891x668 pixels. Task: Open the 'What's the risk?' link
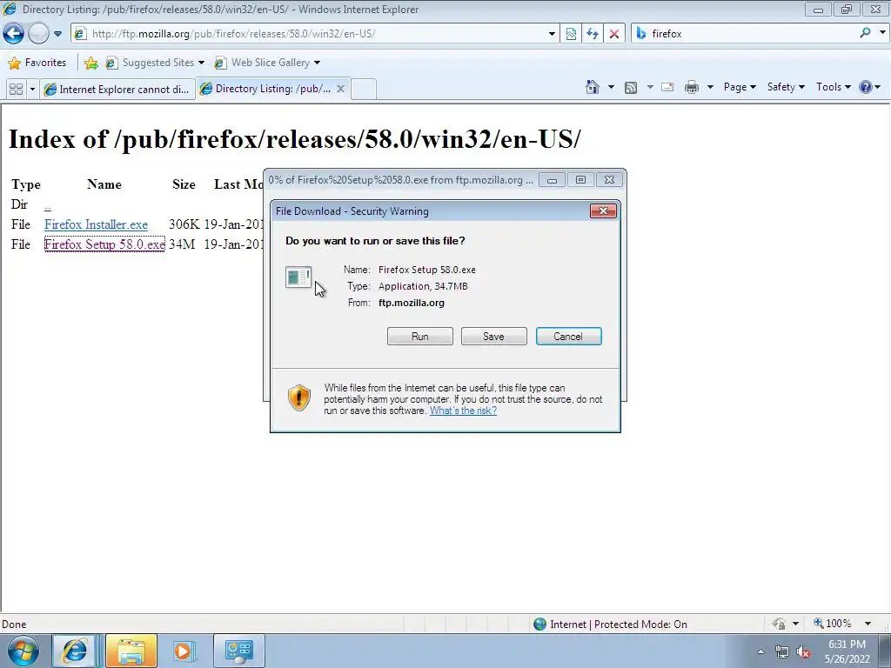(463, 411)
